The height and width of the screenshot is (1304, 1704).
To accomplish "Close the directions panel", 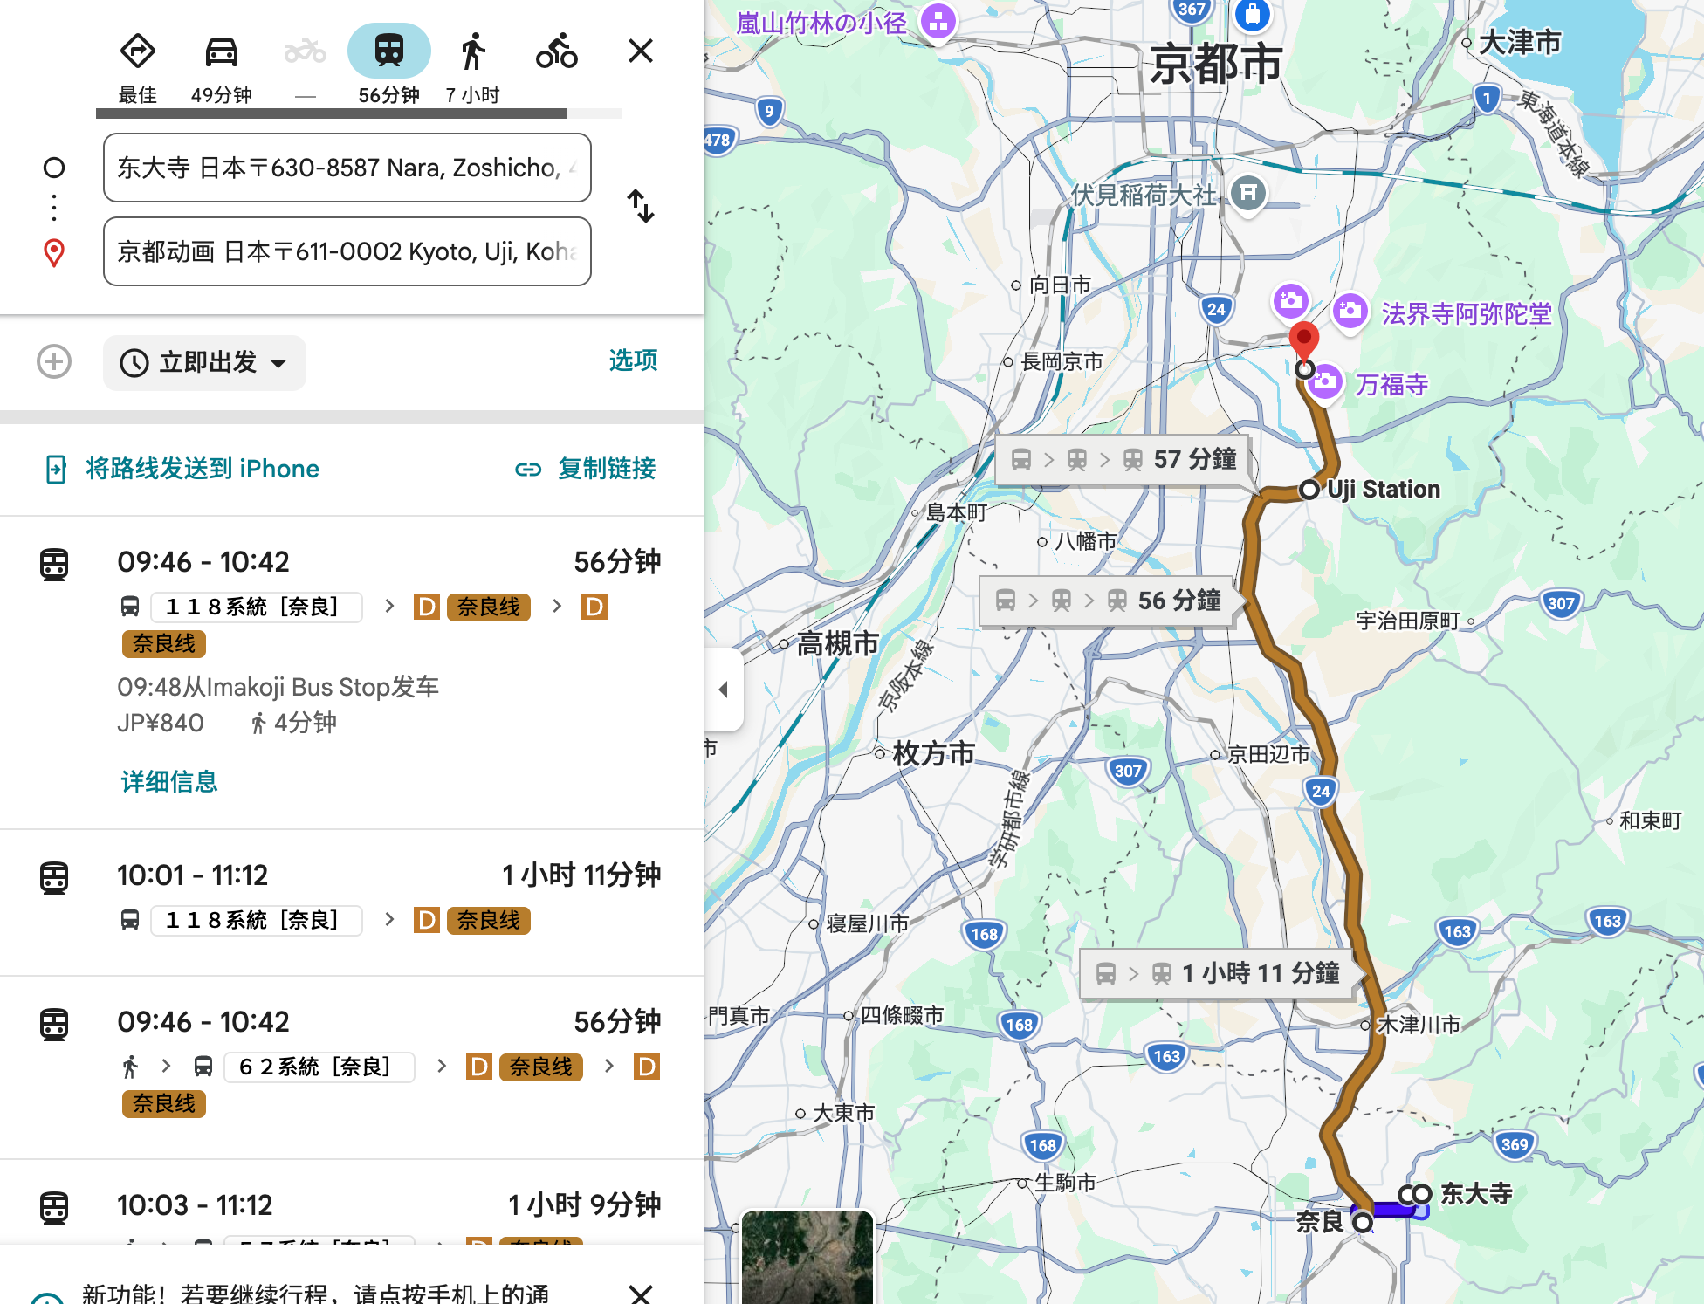I will 641,51.
